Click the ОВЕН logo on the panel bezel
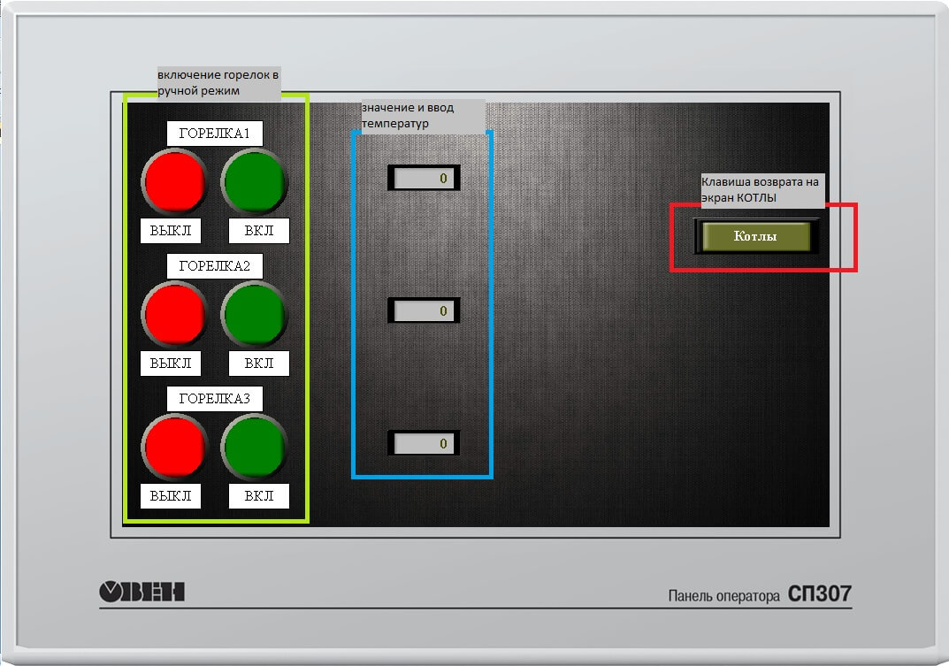 coord(142,592)
